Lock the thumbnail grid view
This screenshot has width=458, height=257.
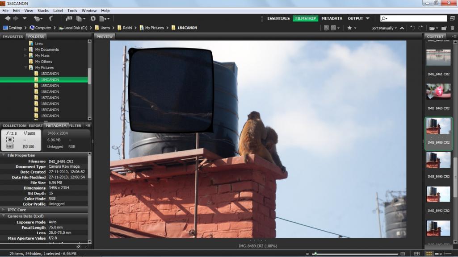coord(416,253)
